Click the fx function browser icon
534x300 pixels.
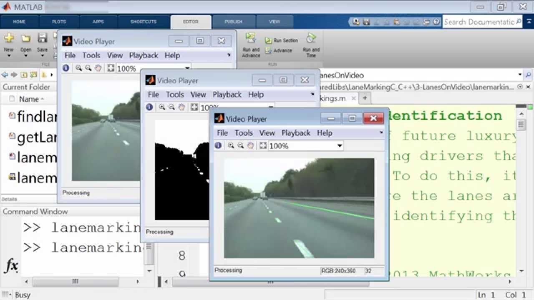11,265
